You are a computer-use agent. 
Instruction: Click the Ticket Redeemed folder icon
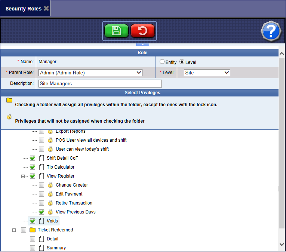click(33, 230)
